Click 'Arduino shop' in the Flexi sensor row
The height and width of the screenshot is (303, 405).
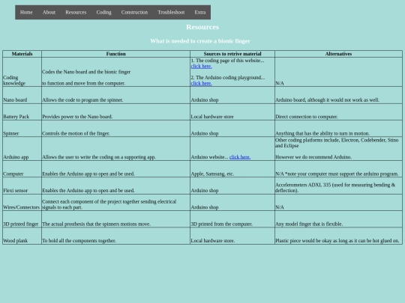tap(205, 191)
